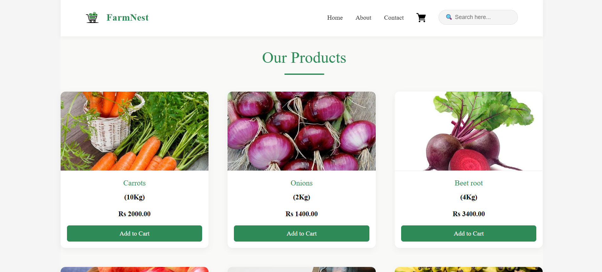
Task: Select the Beet root product title
Action: 469,183
